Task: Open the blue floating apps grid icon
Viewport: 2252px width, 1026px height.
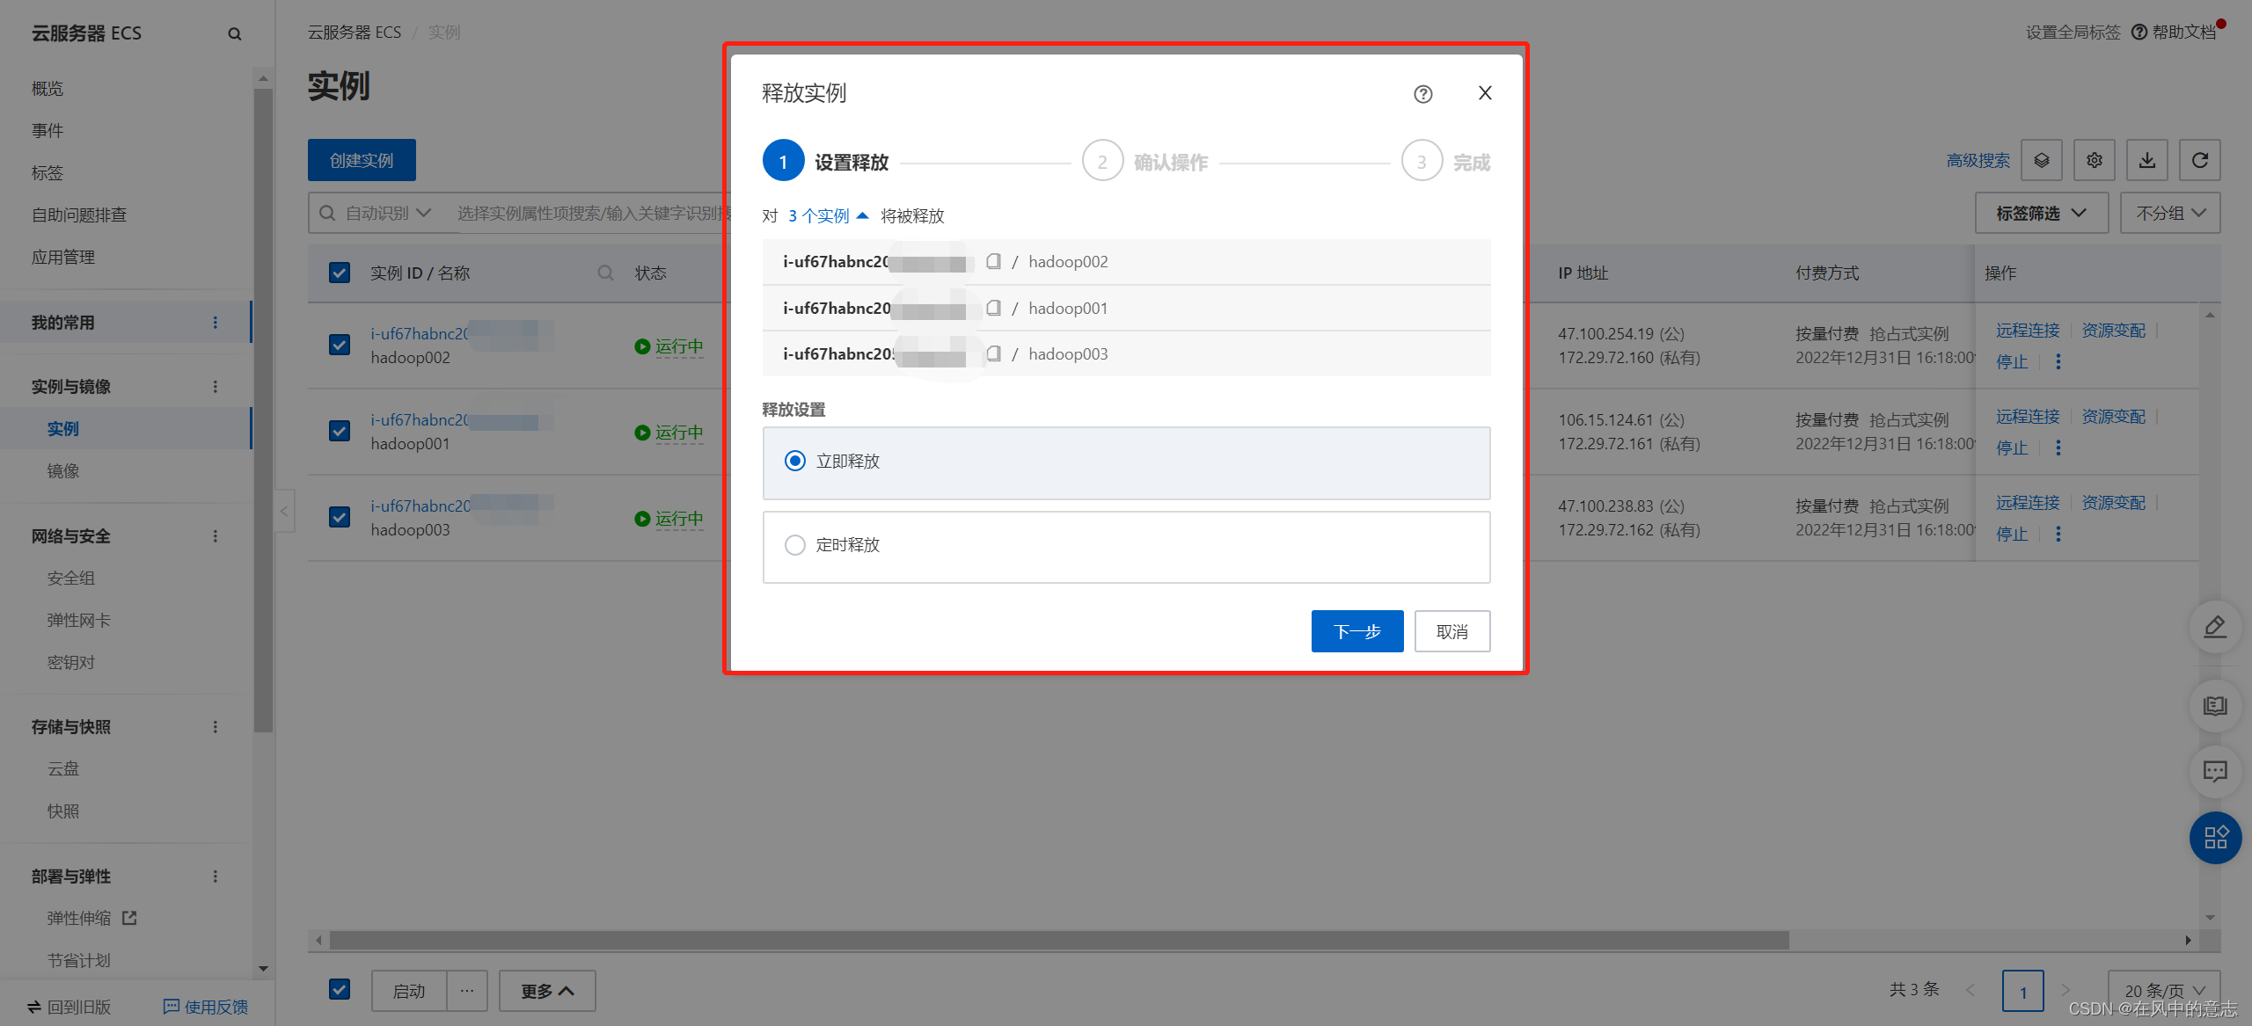Action: point(2215,837)
